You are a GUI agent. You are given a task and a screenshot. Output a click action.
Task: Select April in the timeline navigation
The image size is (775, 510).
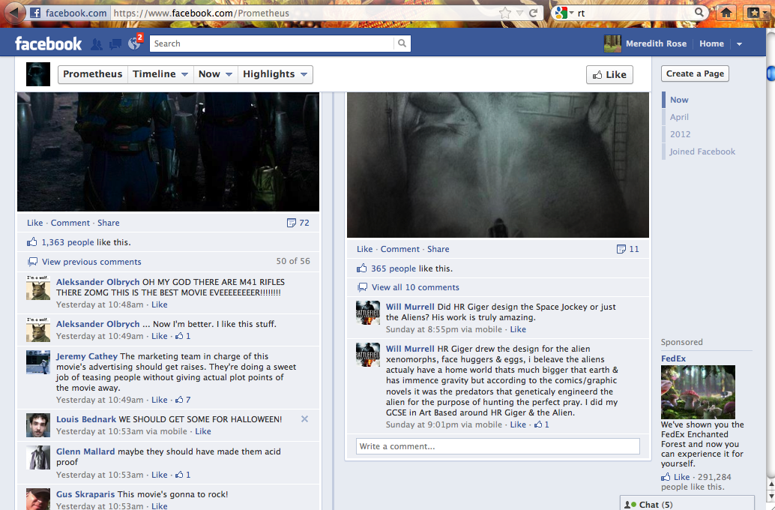(x=679, y=117)
